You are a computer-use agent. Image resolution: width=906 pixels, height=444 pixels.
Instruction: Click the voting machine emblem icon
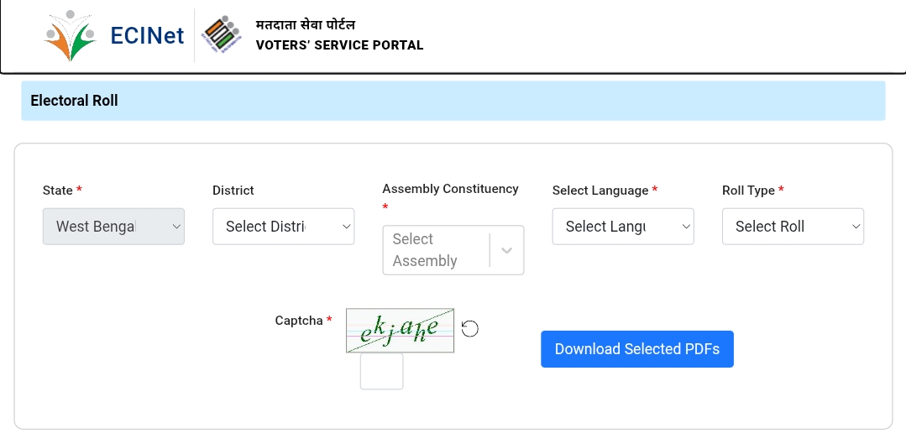pos(222,35)
